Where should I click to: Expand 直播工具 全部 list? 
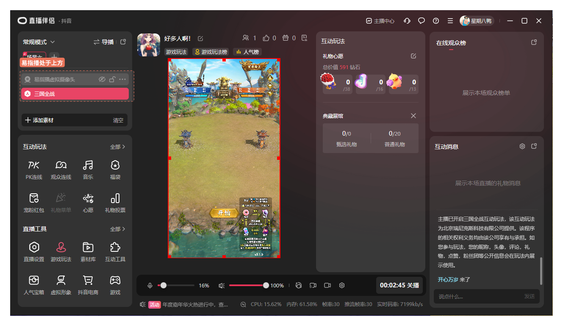118,229
